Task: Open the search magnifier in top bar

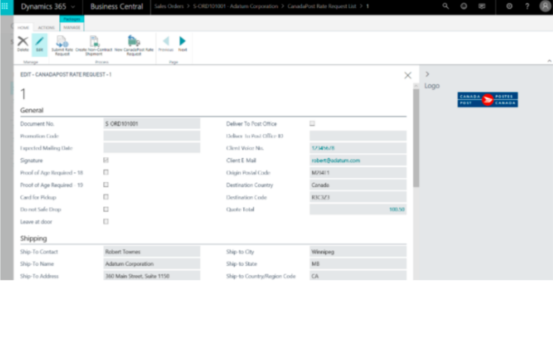Action: coord(446,6)
